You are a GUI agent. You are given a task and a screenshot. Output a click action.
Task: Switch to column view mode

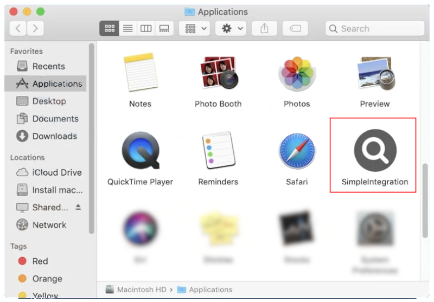coord(146,28)
